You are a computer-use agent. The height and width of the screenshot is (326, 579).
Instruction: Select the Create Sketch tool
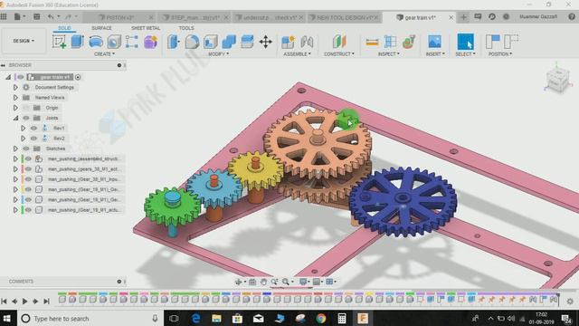59,42
